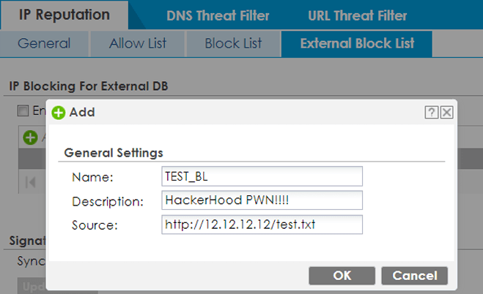Click the help question mark icon
The height and width of the screenshot is (294, 483).
pos(432,112)
